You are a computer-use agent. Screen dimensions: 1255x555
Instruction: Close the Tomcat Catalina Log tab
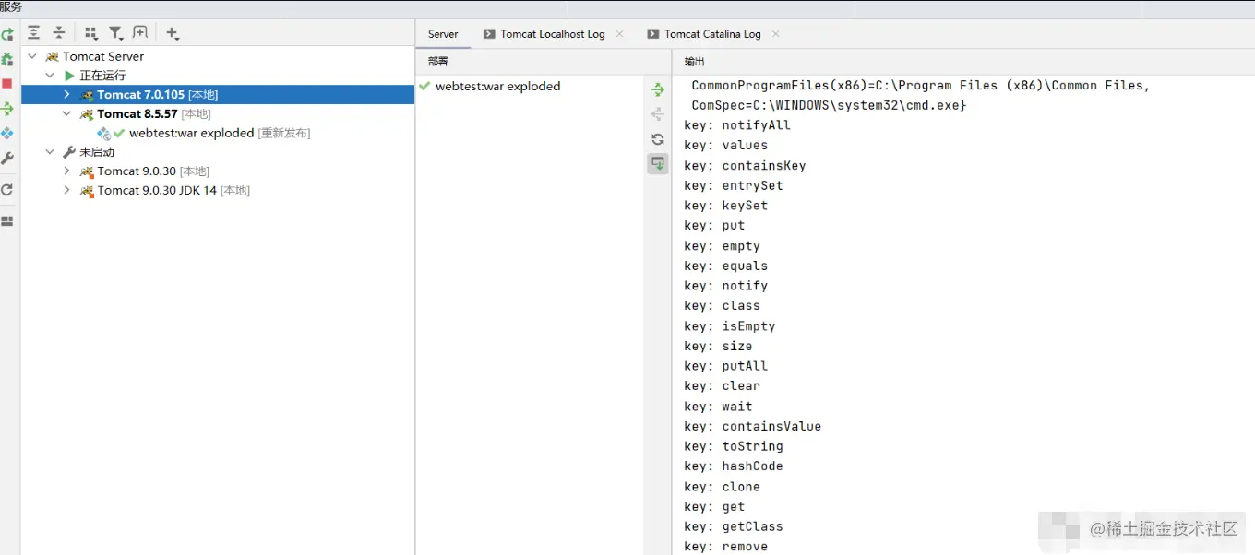tap(775, 34)
